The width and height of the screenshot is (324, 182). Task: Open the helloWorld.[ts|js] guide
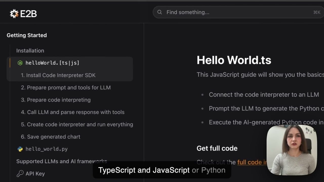[52, 63]
